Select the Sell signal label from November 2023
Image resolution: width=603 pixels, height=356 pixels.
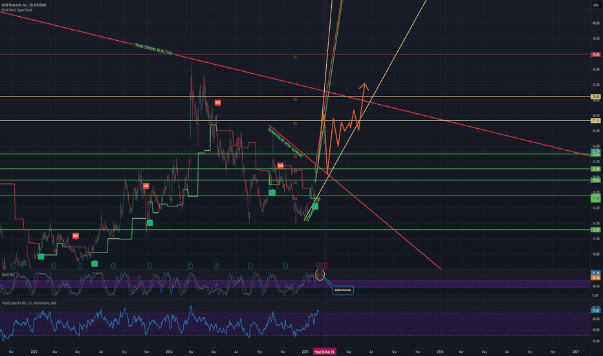coord(146,186)
